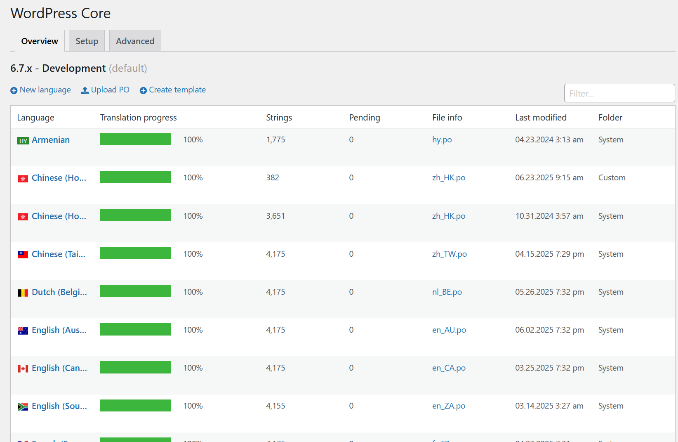Click the "Custom" folder cell
The image size is (678, 442).
[x=612, y=178]
